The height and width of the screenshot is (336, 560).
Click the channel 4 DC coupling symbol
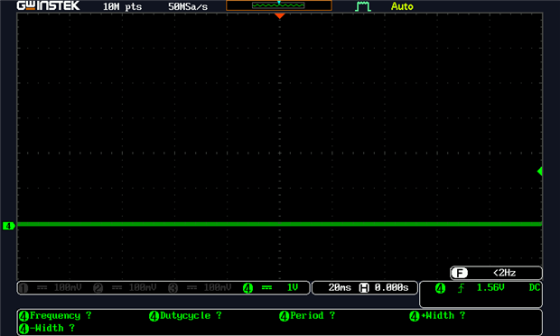(266, 287)
